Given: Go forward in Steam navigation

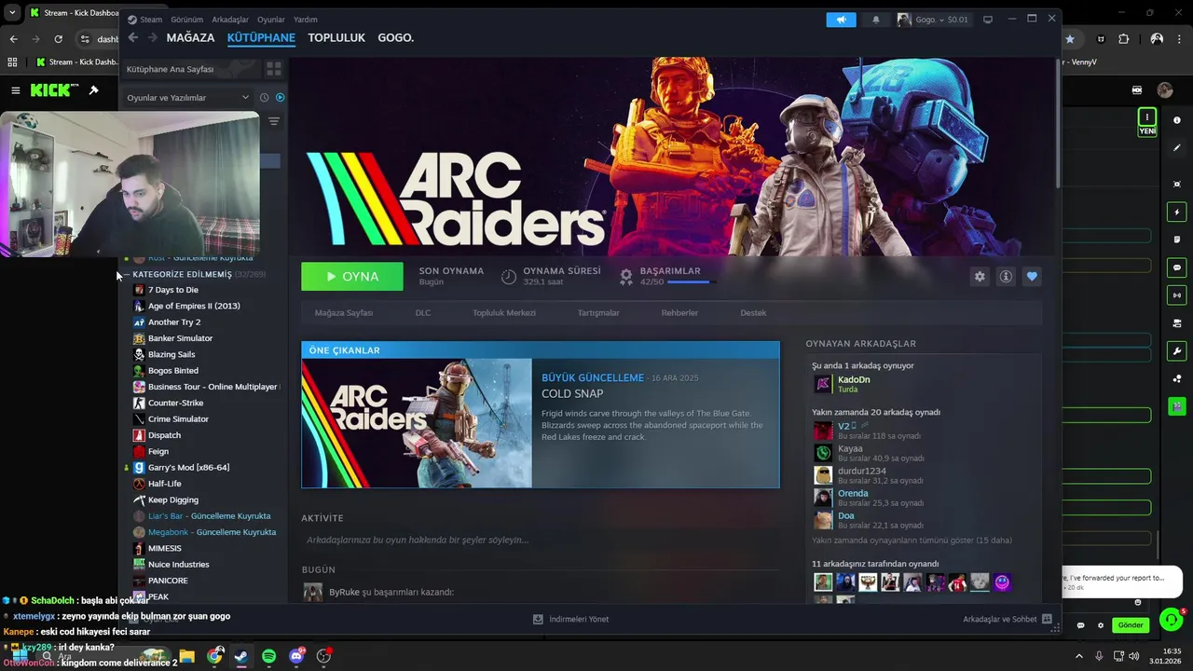Looking at the screenshot, I should 152,37.
